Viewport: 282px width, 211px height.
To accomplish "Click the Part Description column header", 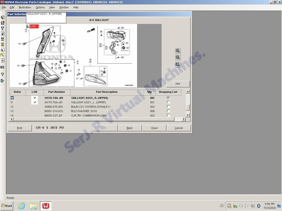I will (107, 92).
